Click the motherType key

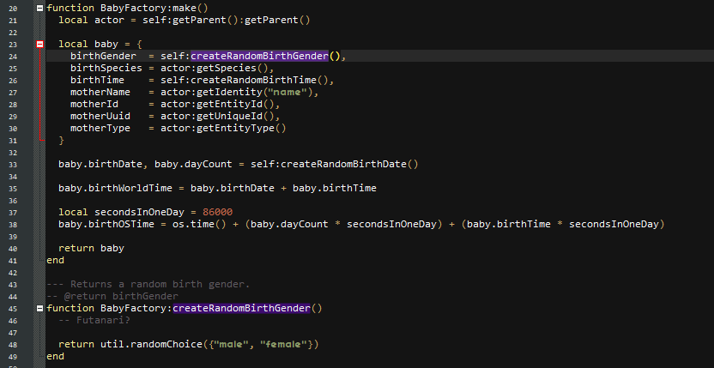click(x=100, y=129)
